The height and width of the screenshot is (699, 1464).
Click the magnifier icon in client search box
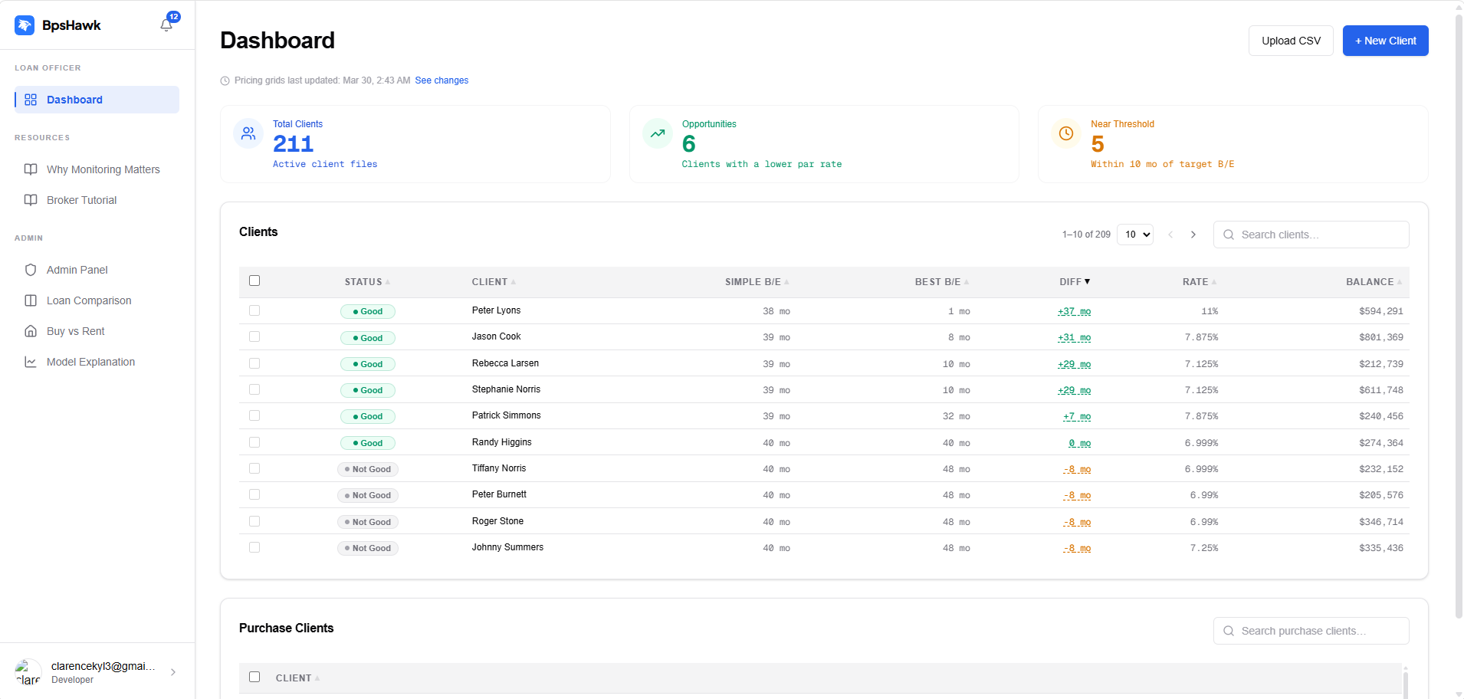[x=1229, y=235]
